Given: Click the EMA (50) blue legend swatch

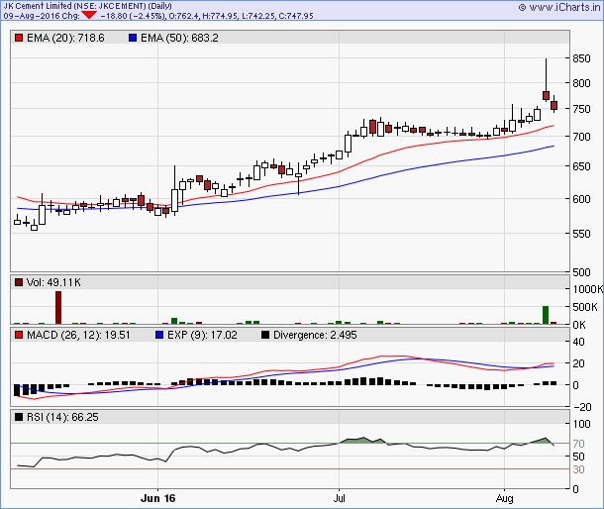Looking at the screenshot, I should 133,38.
